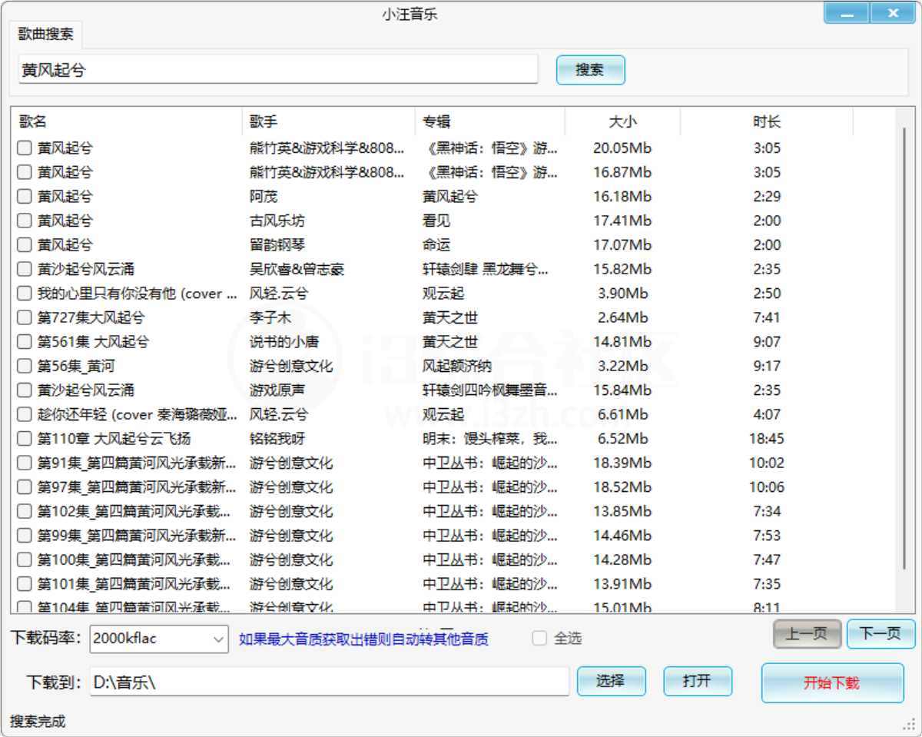Click artist cell 铭铭我呀
This screenshot has width=922, height=737.
(277, 439)
